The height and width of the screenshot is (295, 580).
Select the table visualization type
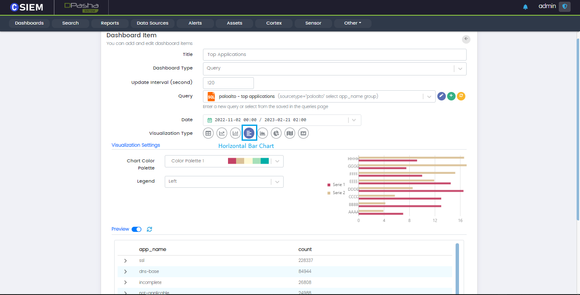coord(208,134)
